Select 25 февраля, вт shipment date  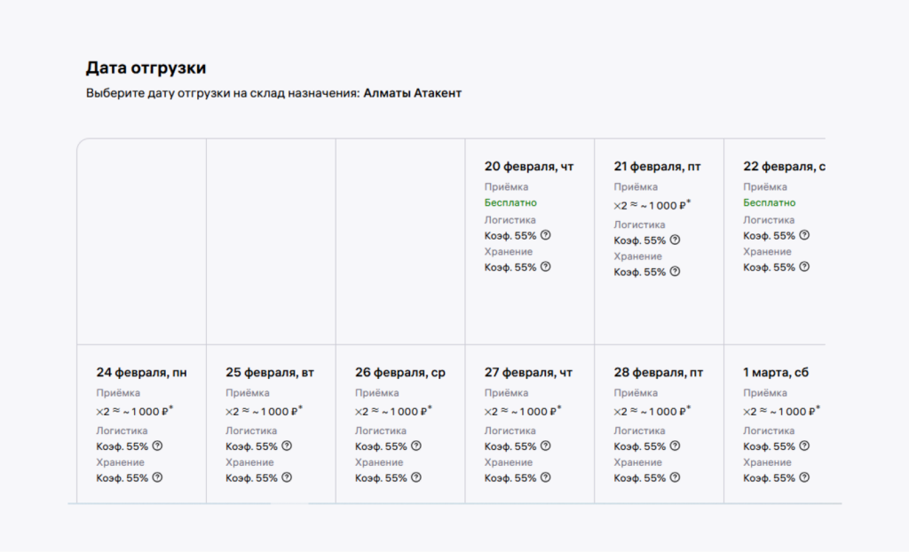click(270, 373)
